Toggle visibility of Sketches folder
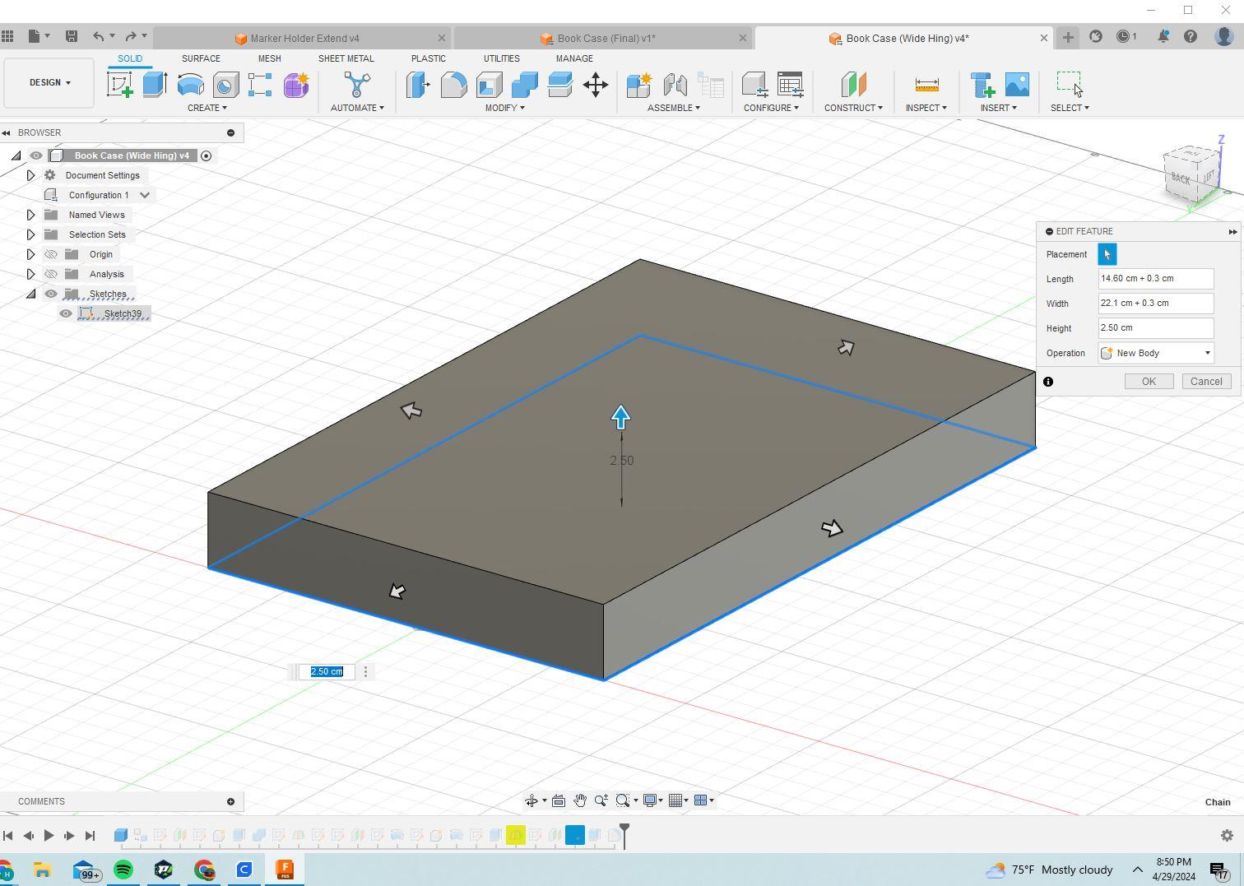The width and height of the screenshot is (1244, 886). pyautogui.click(x=51, y=294)
